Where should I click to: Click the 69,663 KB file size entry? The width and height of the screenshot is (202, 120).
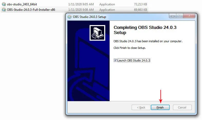(x=140, y=10)
